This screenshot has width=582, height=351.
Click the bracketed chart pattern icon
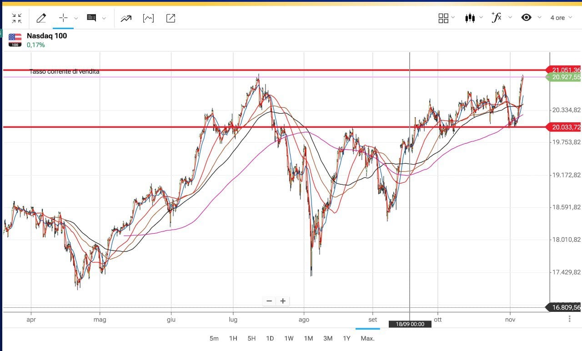(x=148, y=18)
